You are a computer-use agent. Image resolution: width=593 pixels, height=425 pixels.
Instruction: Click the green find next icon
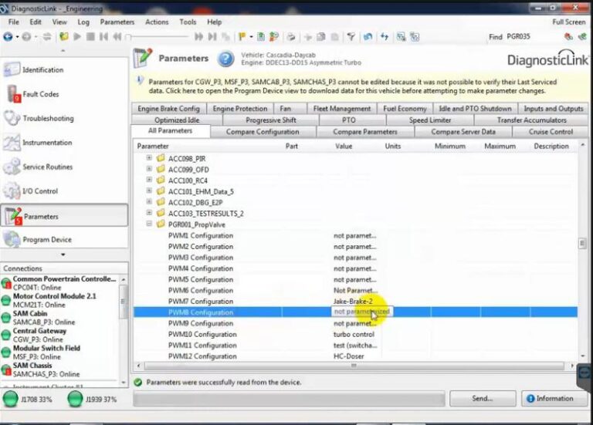(x=582, y=37)
